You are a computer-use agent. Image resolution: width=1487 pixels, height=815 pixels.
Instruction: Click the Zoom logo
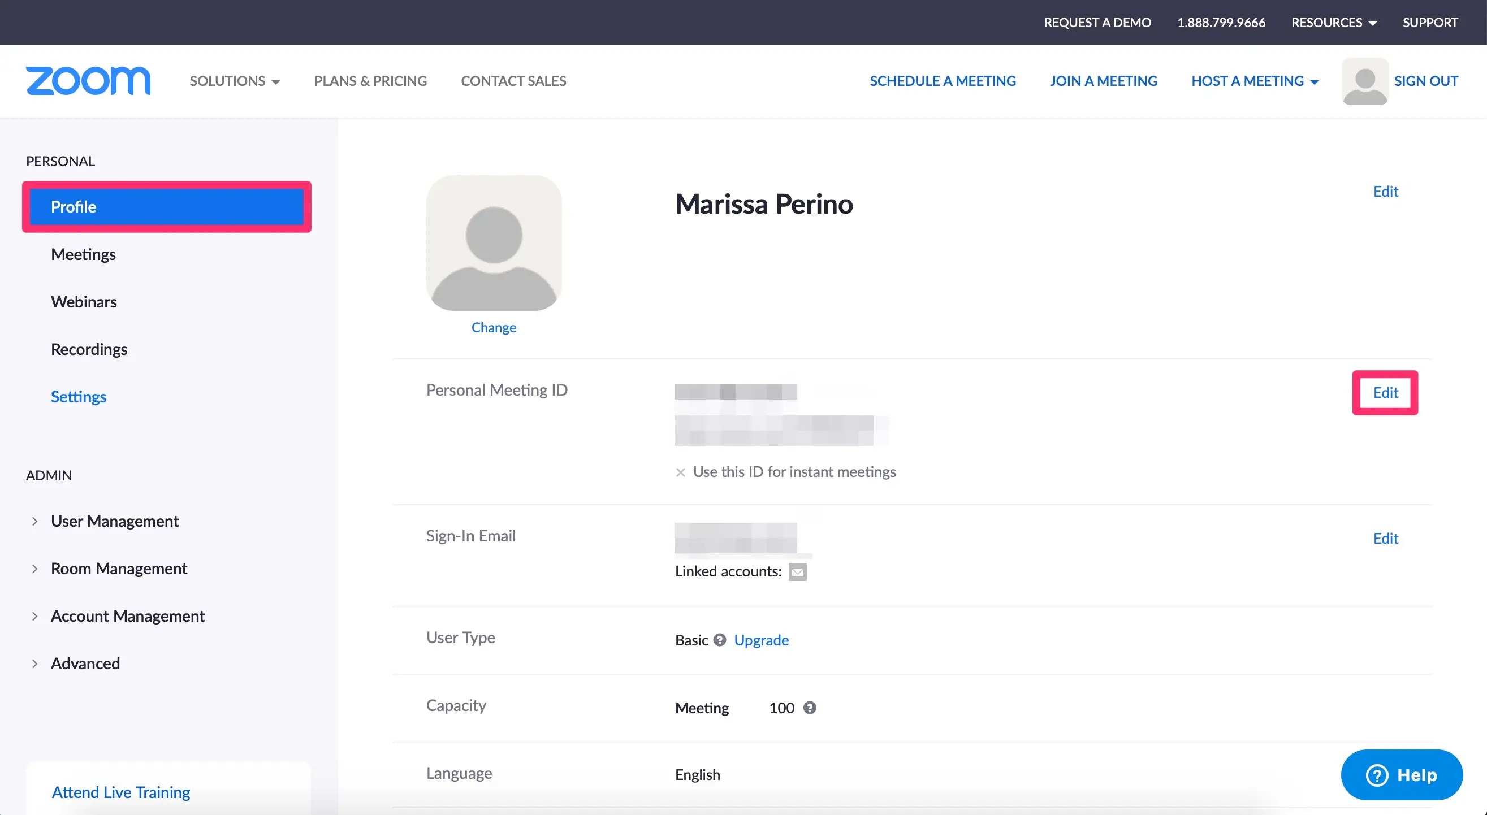(x=88, y=81)
